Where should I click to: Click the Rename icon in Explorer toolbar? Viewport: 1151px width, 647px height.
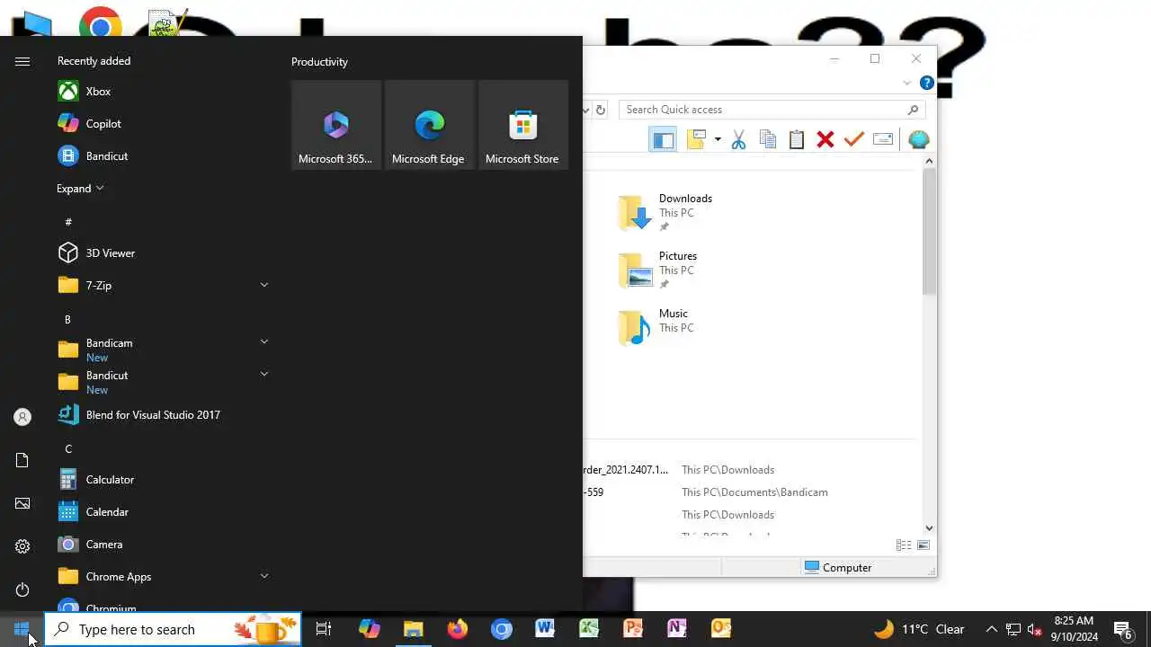[882, 139]
